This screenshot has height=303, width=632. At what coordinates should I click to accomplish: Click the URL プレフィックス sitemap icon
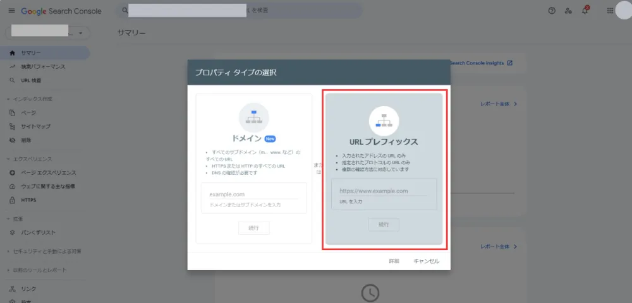tap(384, 121)
